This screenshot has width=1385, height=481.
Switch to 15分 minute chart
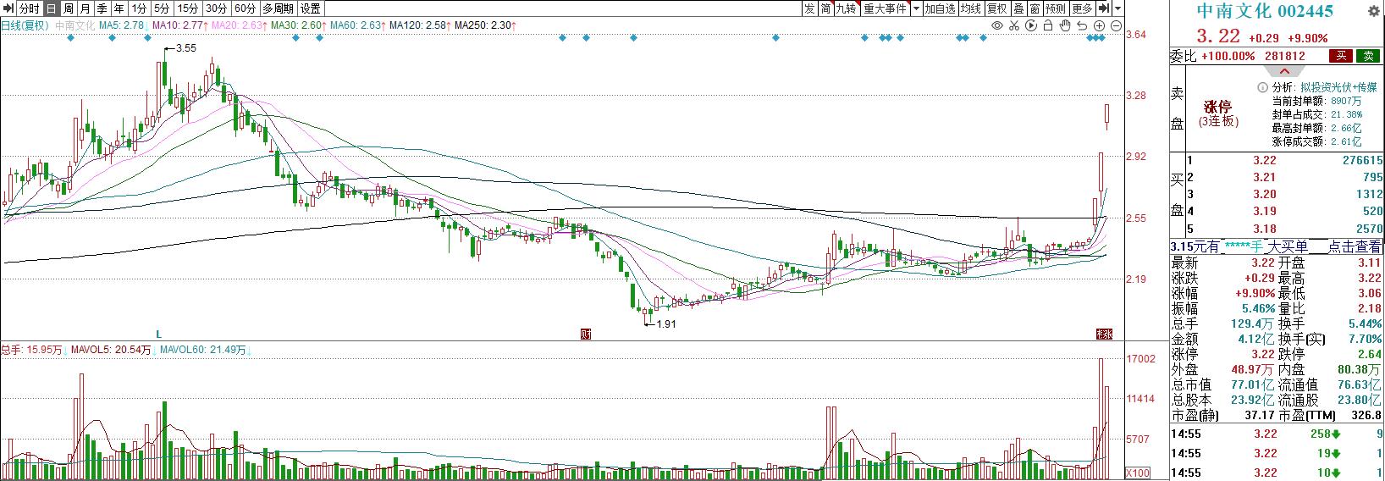coord(188,8)
